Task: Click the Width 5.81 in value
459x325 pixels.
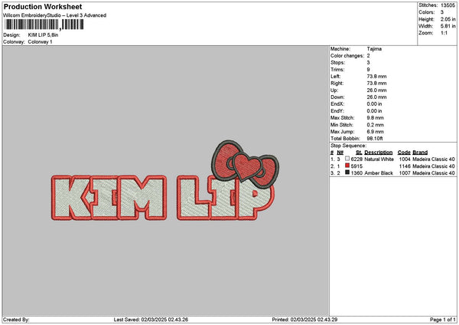Action: point(448,26)
